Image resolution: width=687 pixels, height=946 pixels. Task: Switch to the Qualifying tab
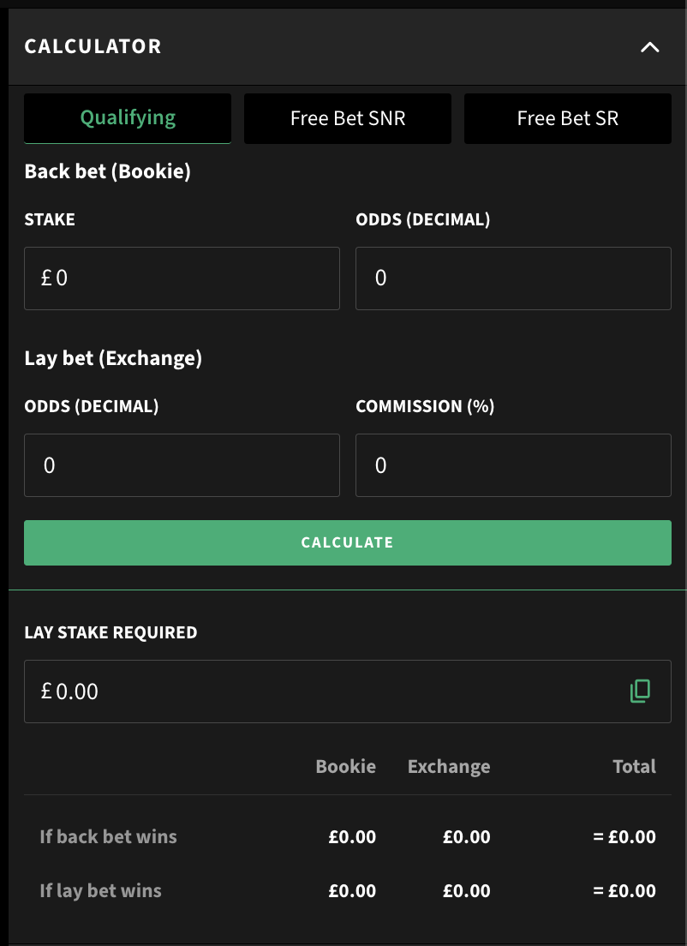[128, 118]
